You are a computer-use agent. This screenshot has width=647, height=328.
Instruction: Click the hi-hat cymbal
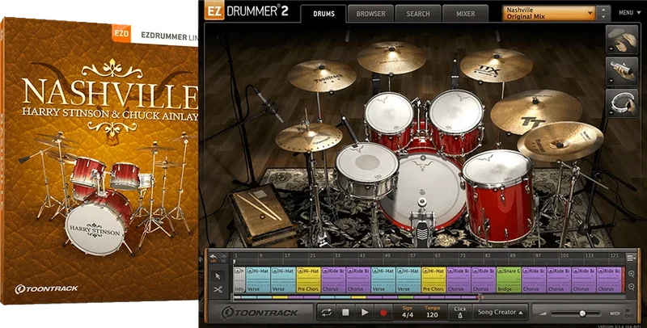pyautogui.click(x=309, y=137)
